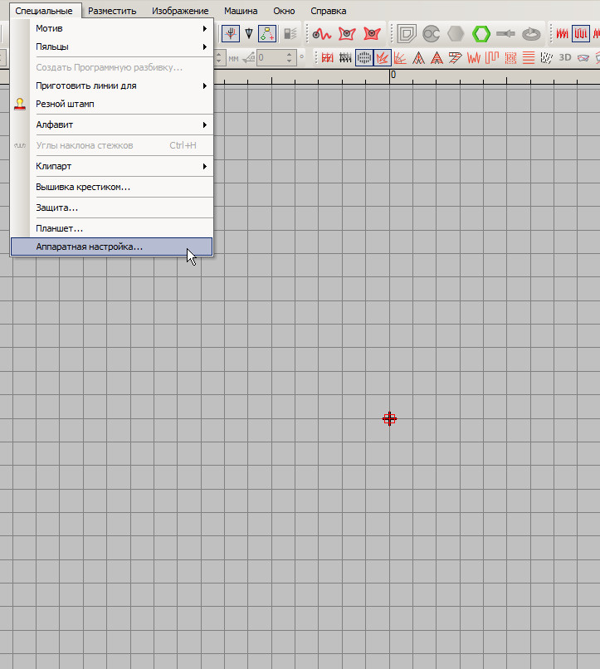Click the Резной штамп stamp icon
The image size is (600, 669).
[20, 105]
